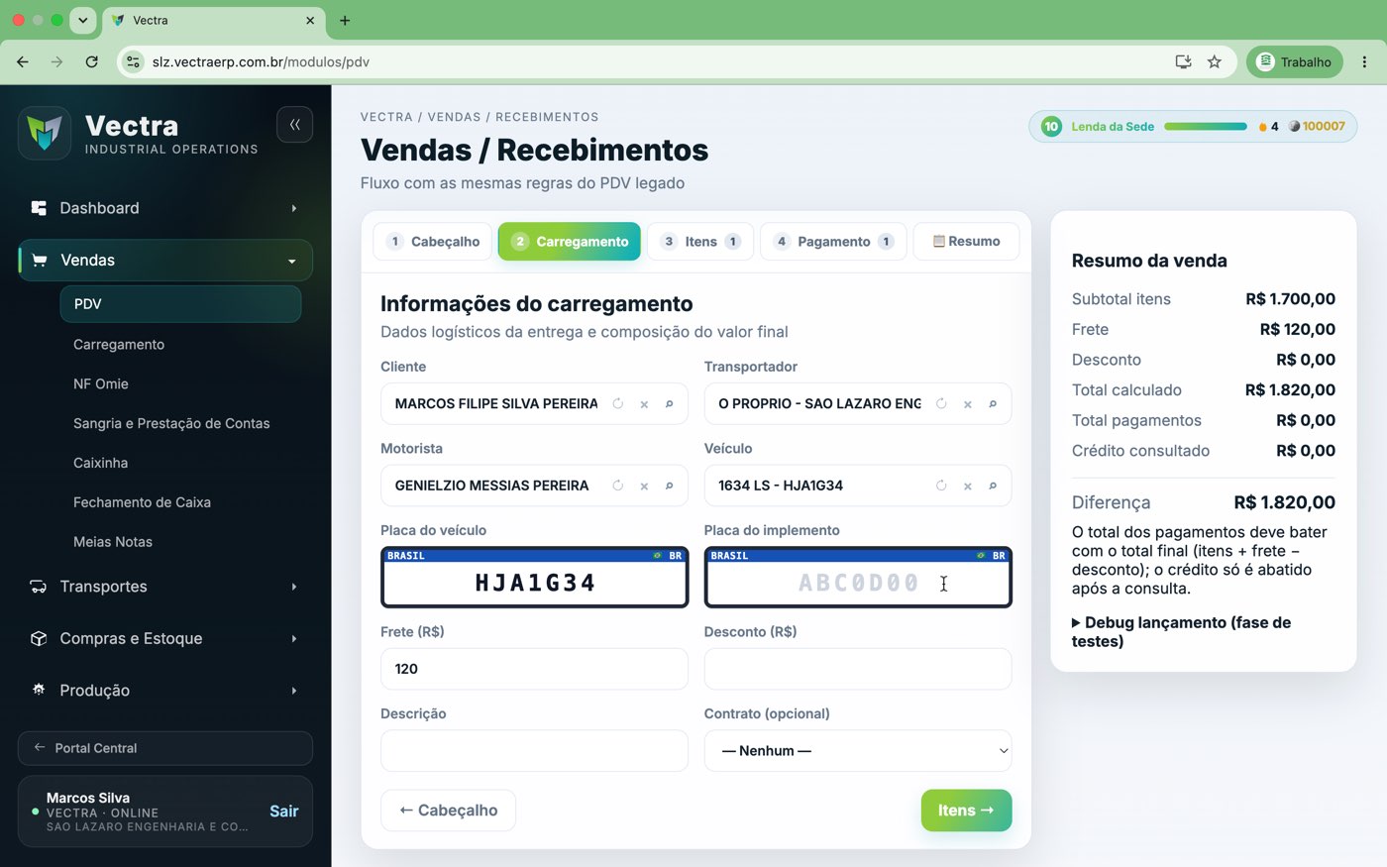Click the green Itens → button

coord(966,811)
